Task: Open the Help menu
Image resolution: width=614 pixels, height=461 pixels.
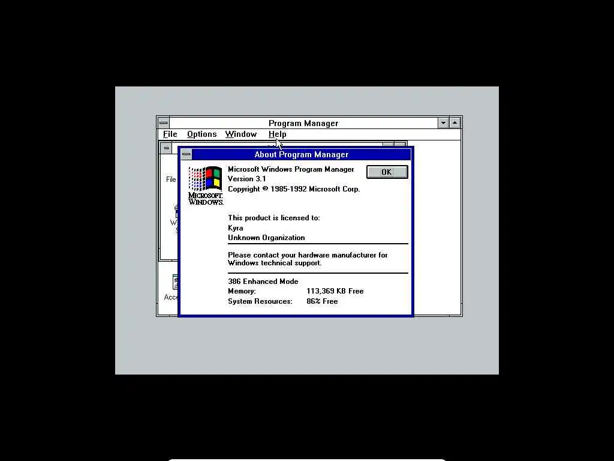Action: click(x=277, y=134)
